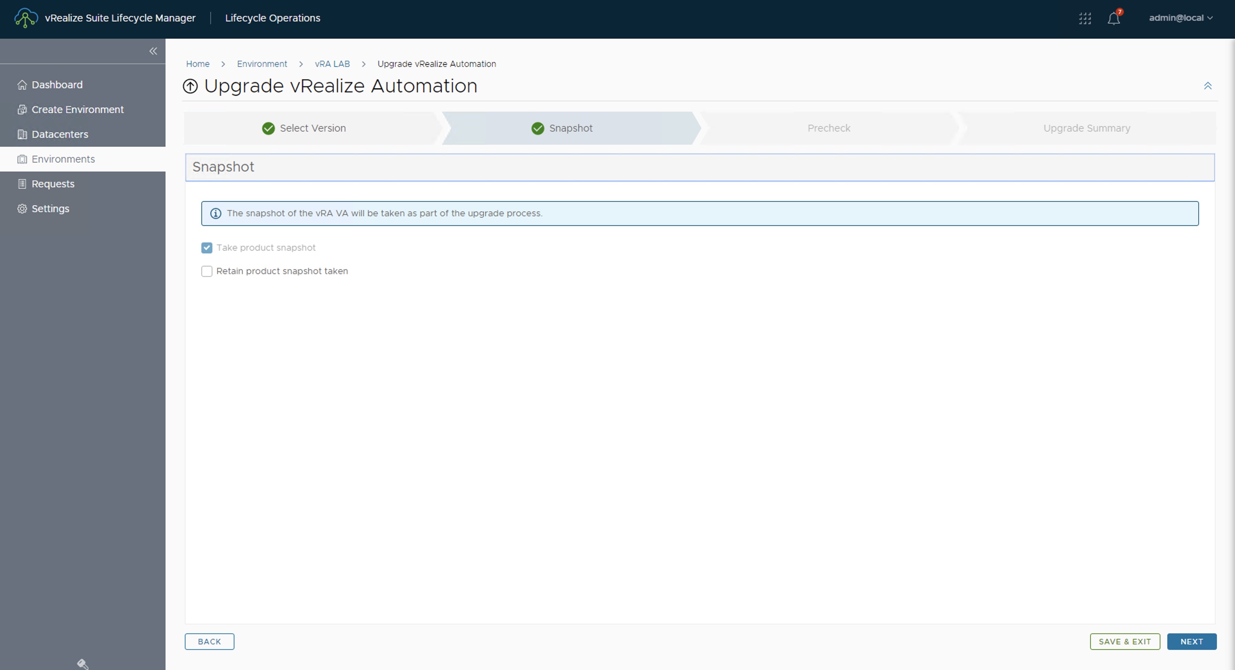Open the vRA LAB breadcrumb link
The height and width of the screenshot is (670, 1235).
332,64
